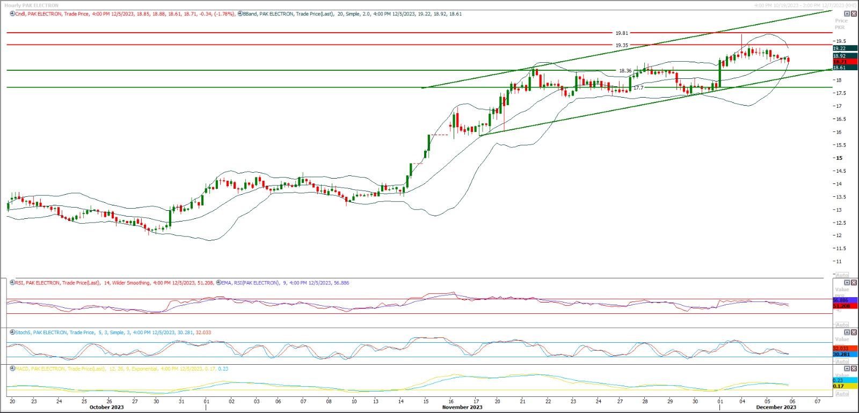Click the clock icon beside the MACD legend
The height and width of the screenshot is (413, 859).
(12, 369)
